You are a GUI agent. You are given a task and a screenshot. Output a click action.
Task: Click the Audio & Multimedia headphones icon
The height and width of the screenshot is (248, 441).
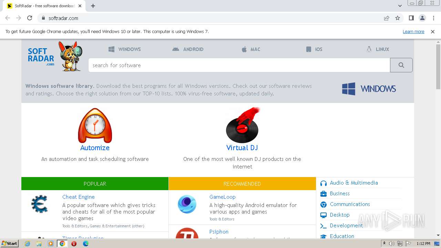[323, 183]
